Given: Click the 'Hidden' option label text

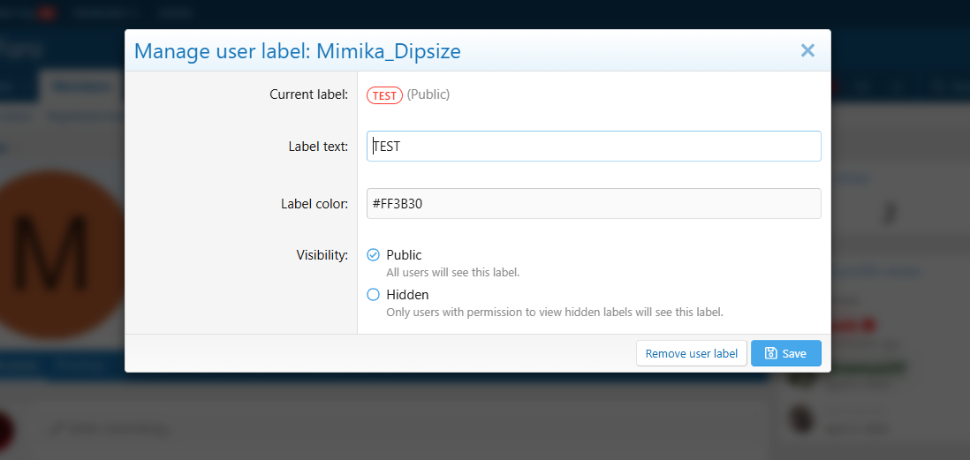Looking at the screenshot, I should [x=407, y=295].
